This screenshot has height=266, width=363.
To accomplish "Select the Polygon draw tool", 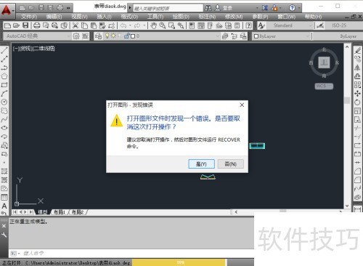I will [x=4, y=76].
